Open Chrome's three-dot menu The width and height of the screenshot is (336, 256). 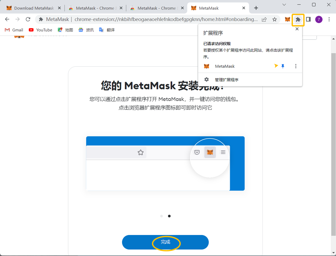pos(329,19)
